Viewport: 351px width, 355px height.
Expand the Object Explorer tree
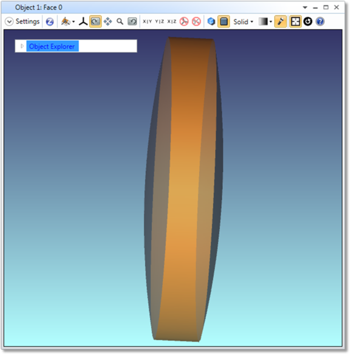[x=22, y=46]
